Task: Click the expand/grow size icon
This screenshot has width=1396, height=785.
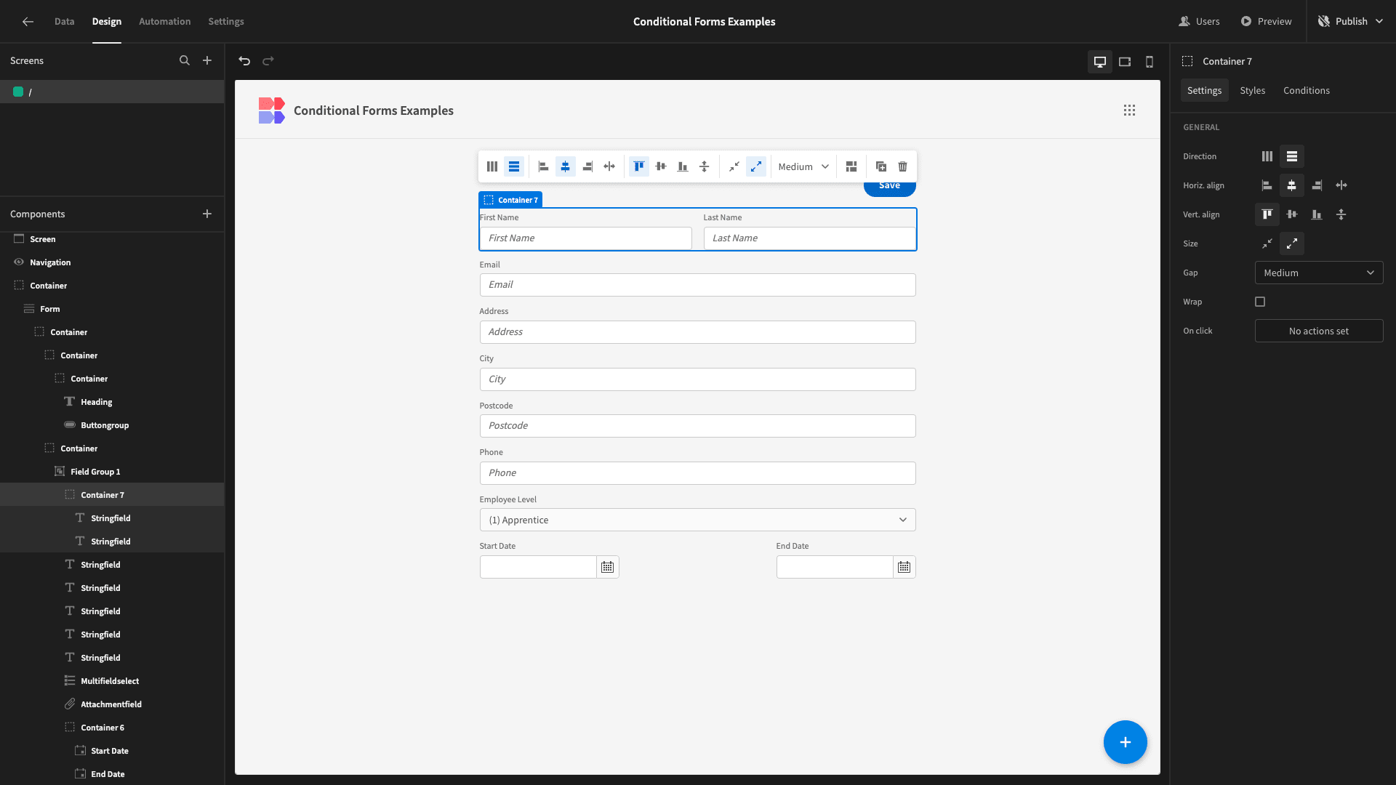Action: (1291, 243)
